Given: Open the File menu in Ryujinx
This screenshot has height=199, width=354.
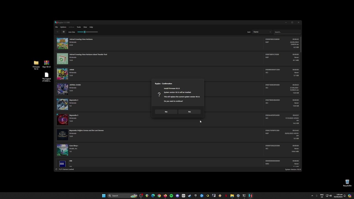Looking at the screenshot, I should 56,27.
